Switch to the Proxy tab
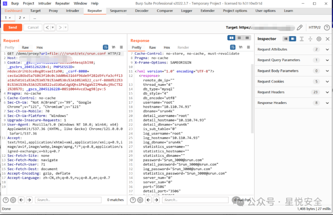This screenshot has height=215, width=333. (x=53, y=10)
